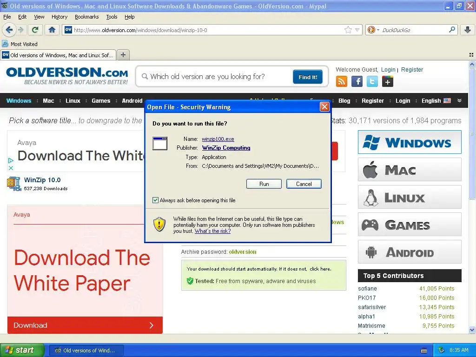Click the Old versions of Wind... taskbar item
This screenshot has height=357, width=476.
[x=86, y=350]
